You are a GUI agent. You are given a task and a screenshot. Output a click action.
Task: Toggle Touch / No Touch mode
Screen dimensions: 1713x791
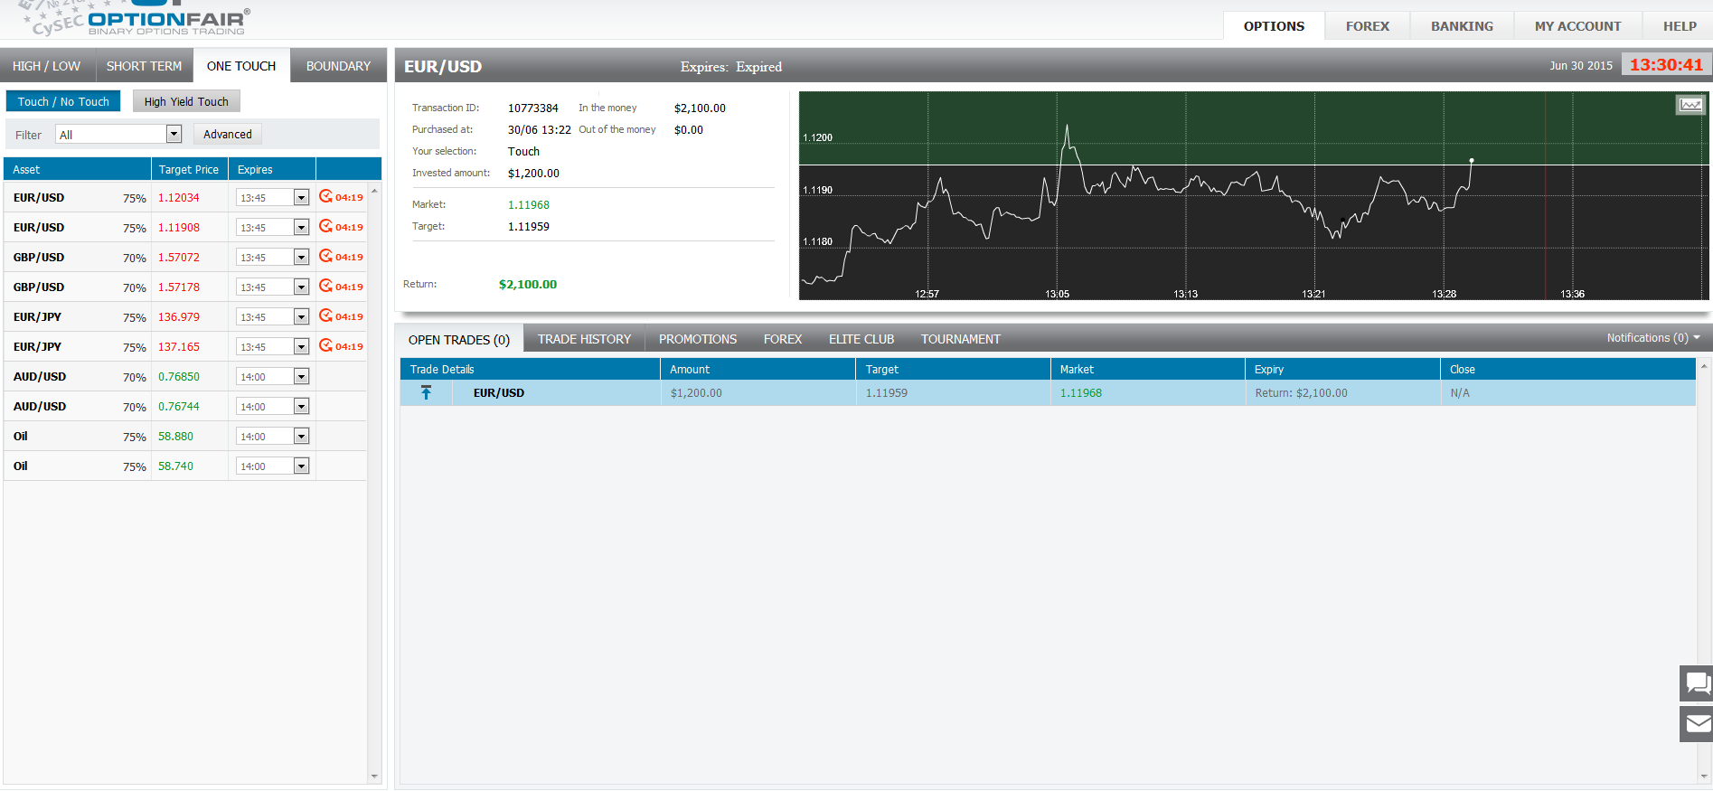63,101
